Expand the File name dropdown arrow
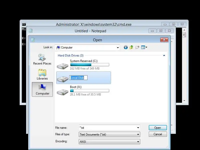Viewport: 200px width, 150px height. (x=138, y=128)
